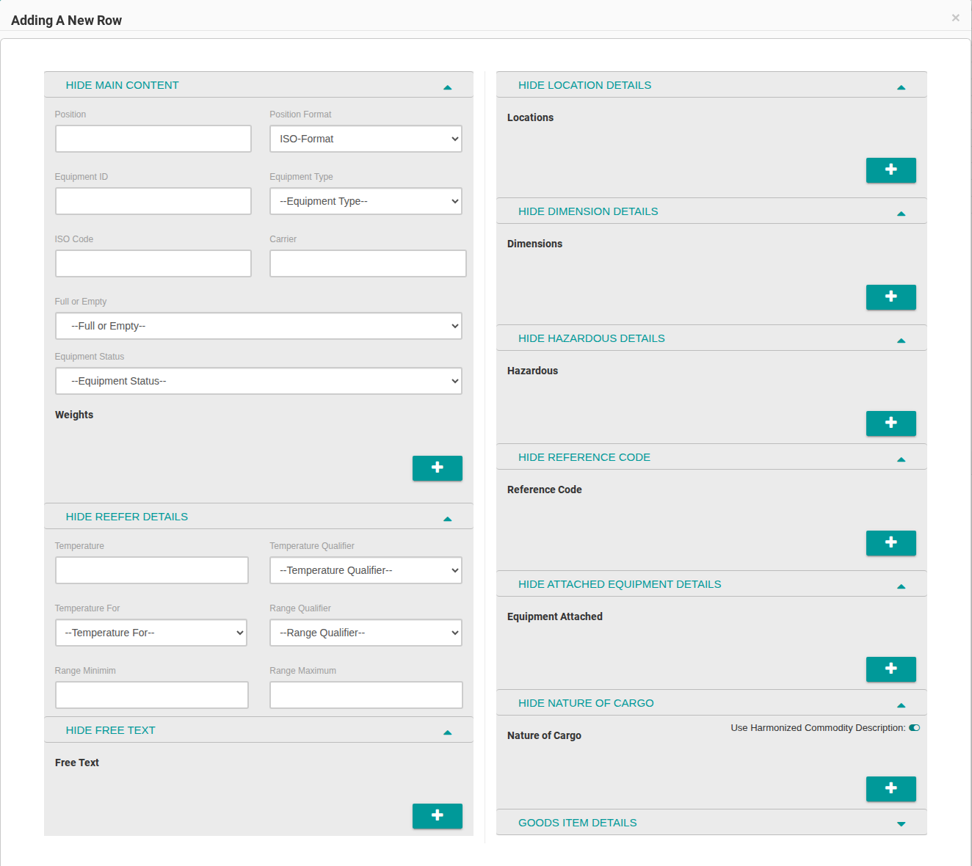Open the Temperature For dropdown
Screen dimensions: 972x866
point(151,633)
